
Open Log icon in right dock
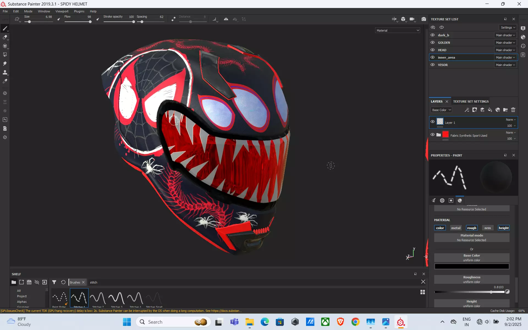tap(523, 55)
